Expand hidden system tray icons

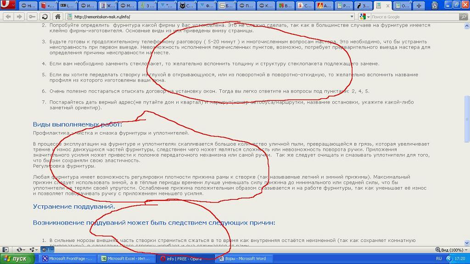click(449, 258)
